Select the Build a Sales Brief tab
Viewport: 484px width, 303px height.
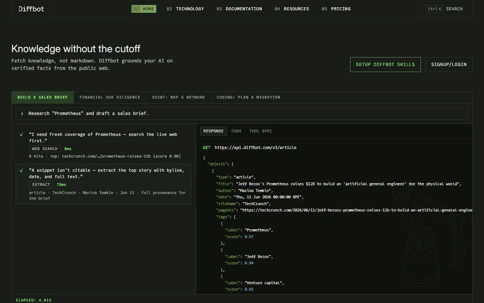[x=43, y=97]
